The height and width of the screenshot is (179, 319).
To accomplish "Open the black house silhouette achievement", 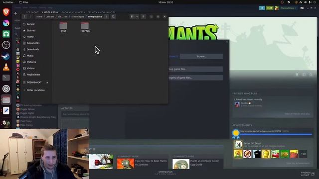I will (x=257, y=154).
